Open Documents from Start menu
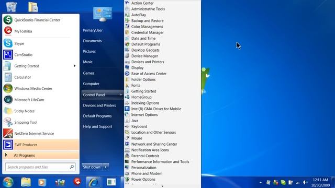 92,41
